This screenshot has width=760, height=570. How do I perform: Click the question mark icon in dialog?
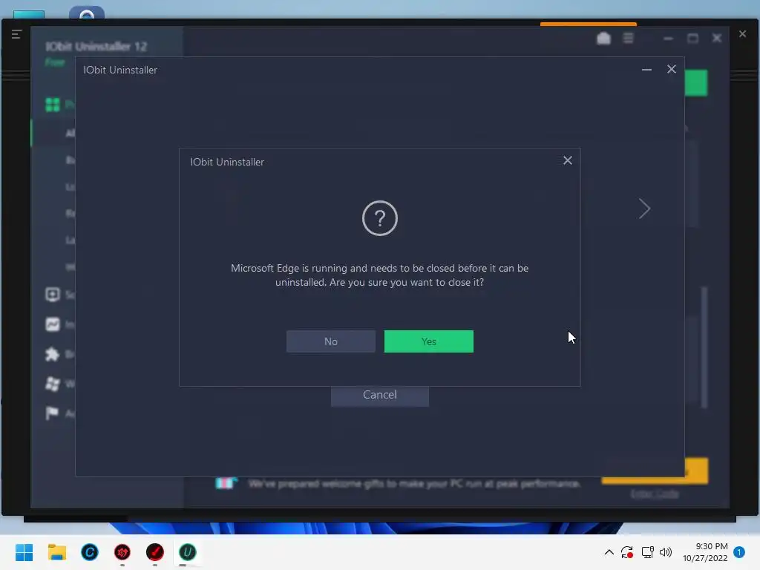click(x=379, y=218)
